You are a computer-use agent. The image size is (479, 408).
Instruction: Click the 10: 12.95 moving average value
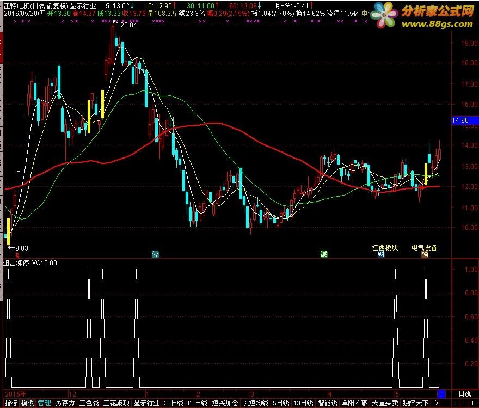[160, 5]
